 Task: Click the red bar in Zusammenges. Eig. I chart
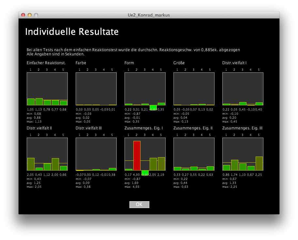click(137, 156)
